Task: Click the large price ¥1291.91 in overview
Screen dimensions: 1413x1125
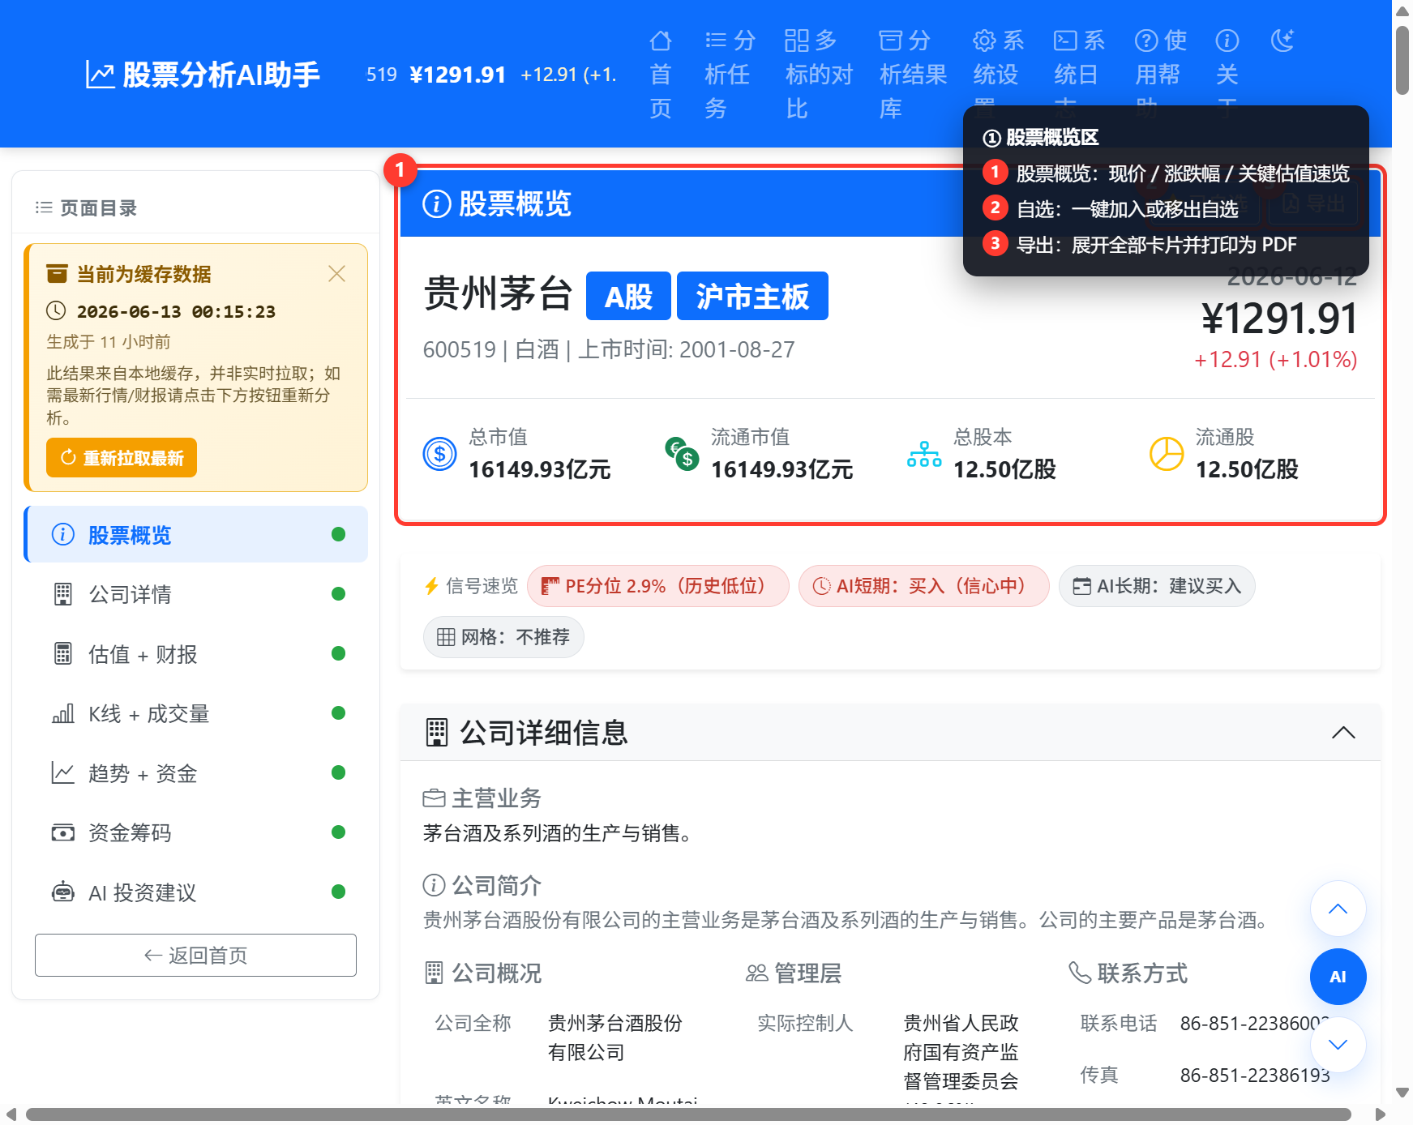Action: pyautogui.click(x=1279, y=319)
